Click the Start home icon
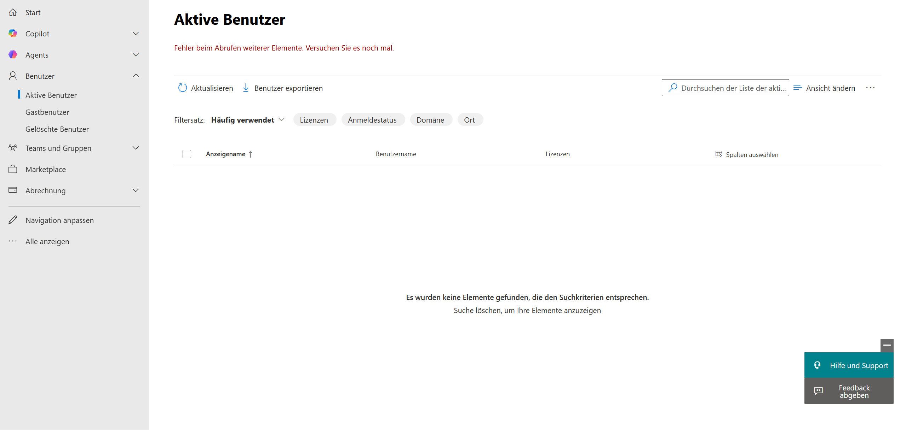 point(13,12)
